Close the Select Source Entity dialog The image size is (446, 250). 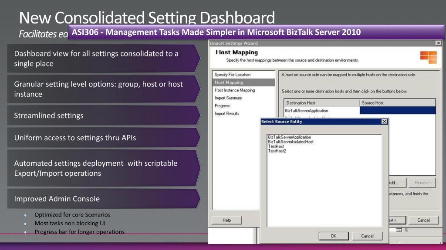384,122
